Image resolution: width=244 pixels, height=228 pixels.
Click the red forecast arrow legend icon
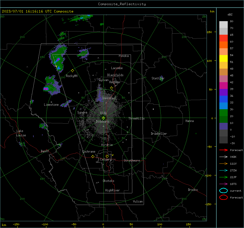[x=223, y=150]
